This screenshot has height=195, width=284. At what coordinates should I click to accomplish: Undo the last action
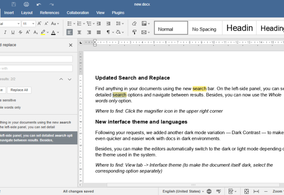(38, 4)
